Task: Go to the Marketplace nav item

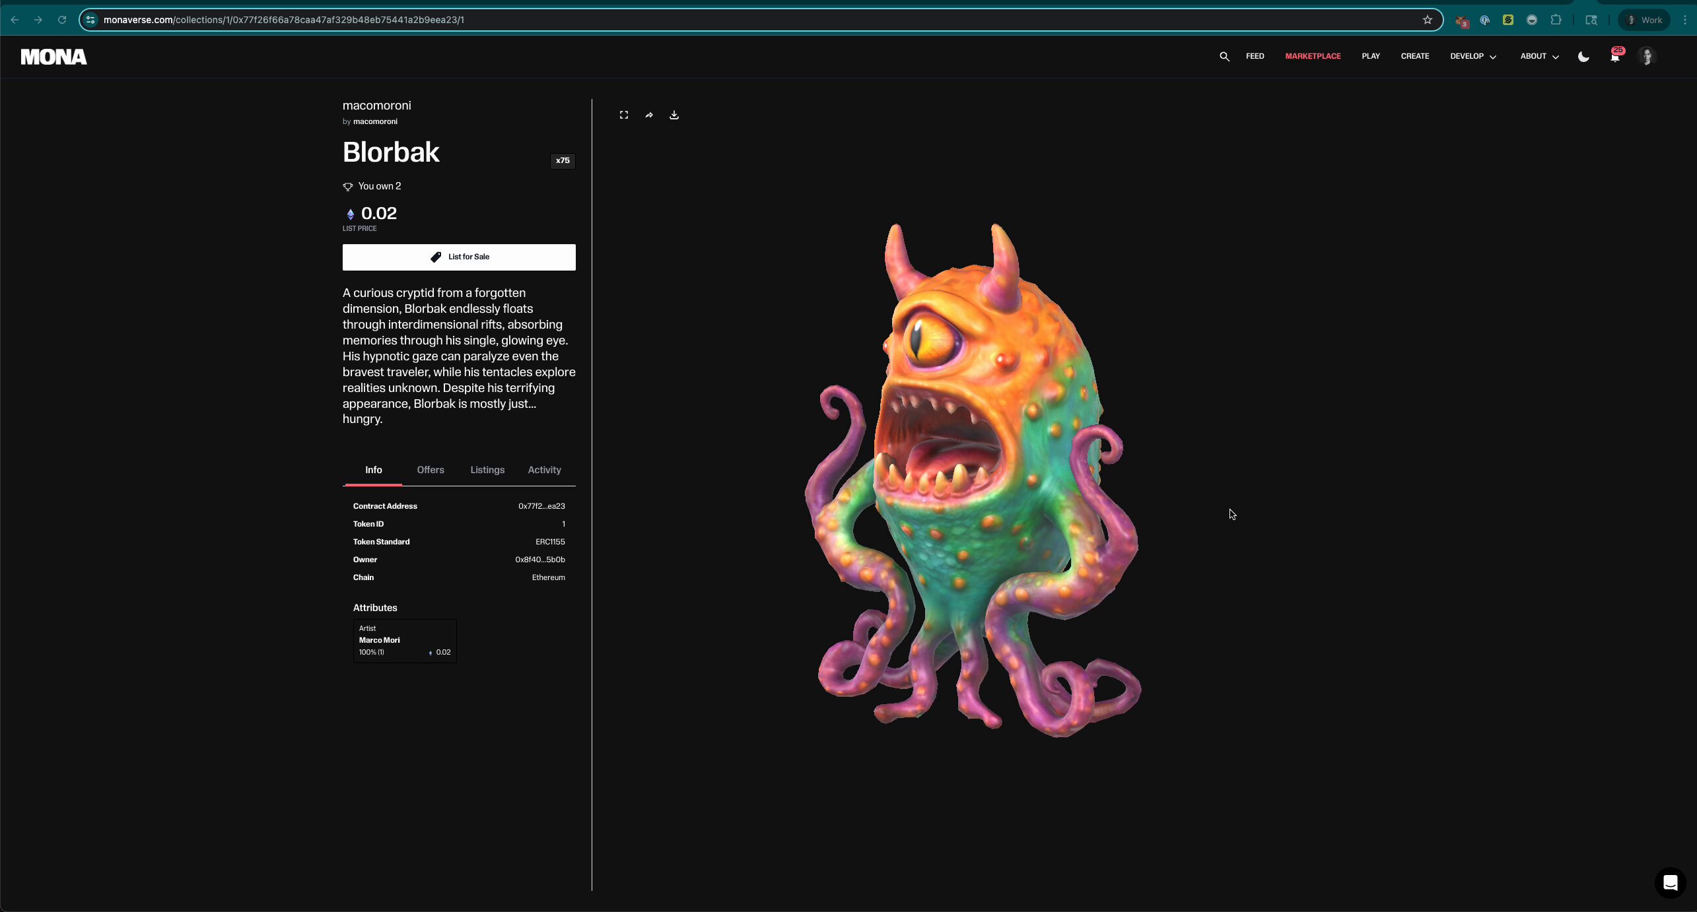Action: pos(1312,57)
